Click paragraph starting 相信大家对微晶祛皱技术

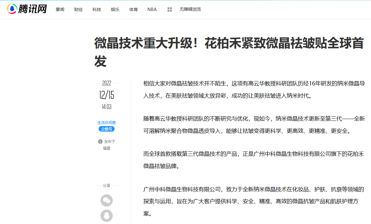(254, 89)
